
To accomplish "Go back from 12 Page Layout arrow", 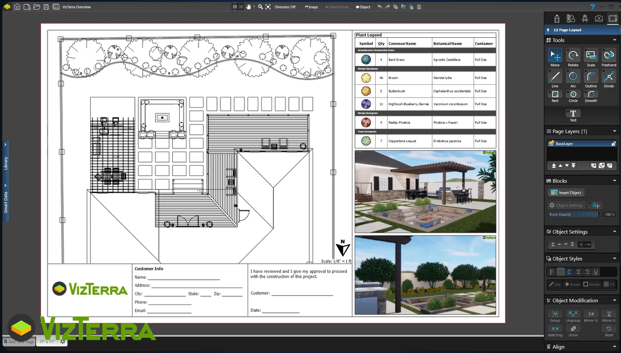I will point(548,30).
